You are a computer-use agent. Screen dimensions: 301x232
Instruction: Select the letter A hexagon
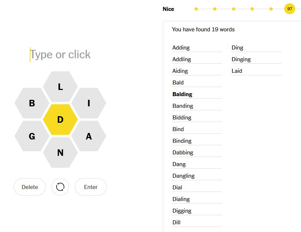click(x=89, y=136)
